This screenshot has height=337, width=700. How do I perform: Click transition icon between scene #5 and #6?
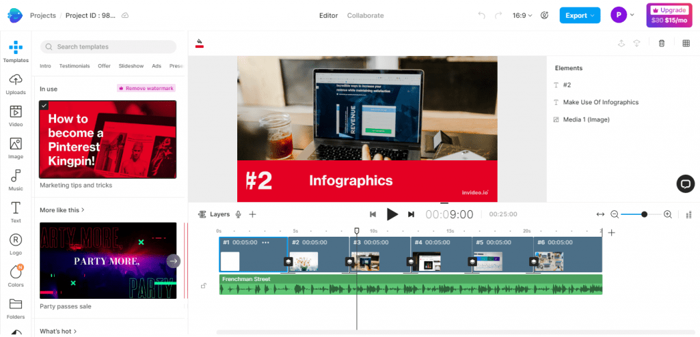[534, 261]
